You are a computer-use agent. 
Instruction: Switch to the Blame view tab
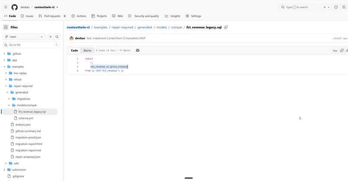tap(88, 51)
